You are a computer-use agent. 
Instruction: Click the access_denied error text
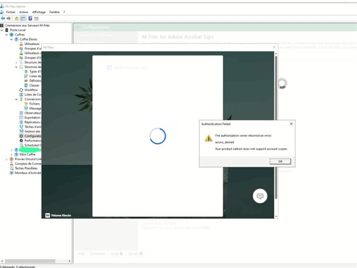[224, 142]
